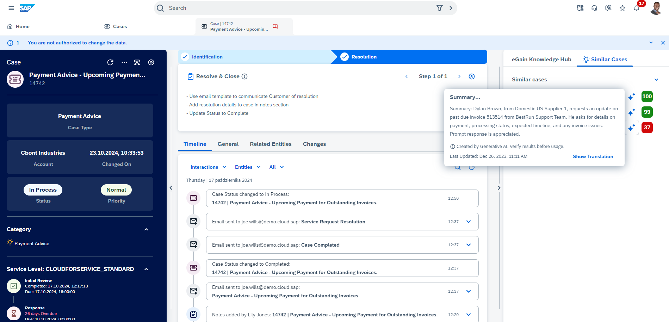
Task: Collapse the message strip with the chevron
Action: point(651,43)
